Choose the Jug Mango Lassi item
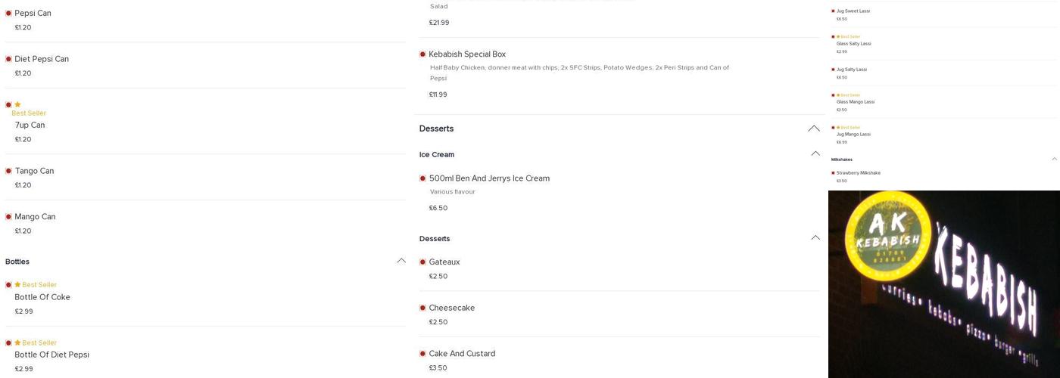The image size is (1060, 378). point(853,135)
